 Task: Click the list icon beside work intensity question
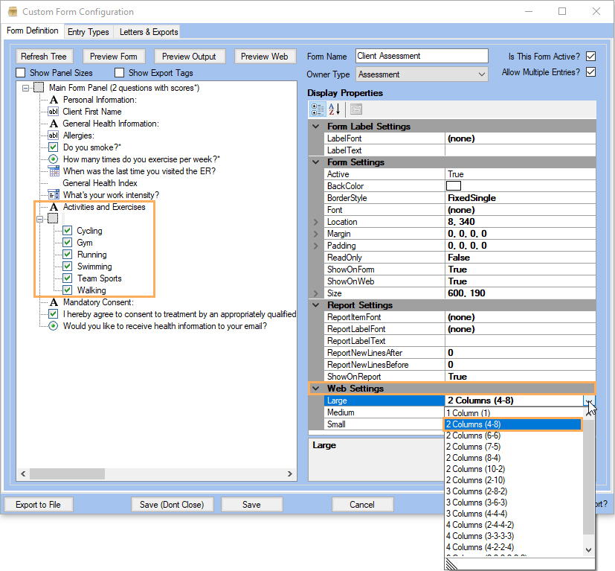click(x=54, y=195)
